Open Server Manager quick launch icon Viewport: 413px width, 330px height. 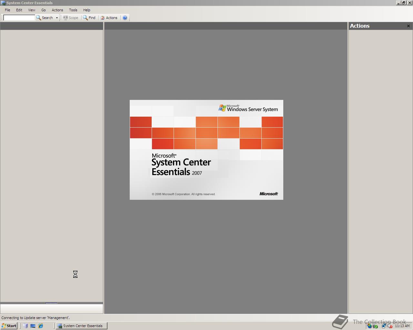click(x=25, y=326)
